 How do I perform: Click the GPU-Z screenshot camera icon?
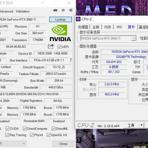click(x=55, y=10)
